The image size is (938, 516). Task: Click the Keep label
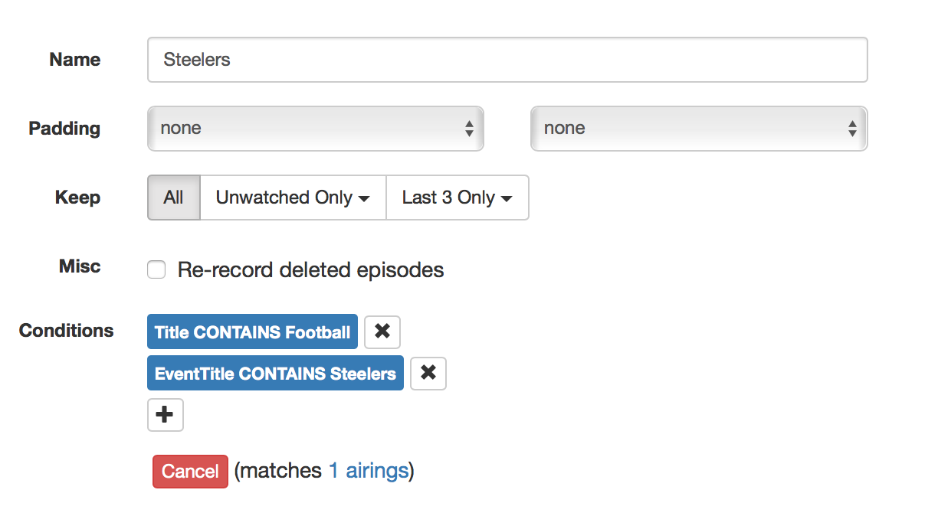[x=77, y=198]
